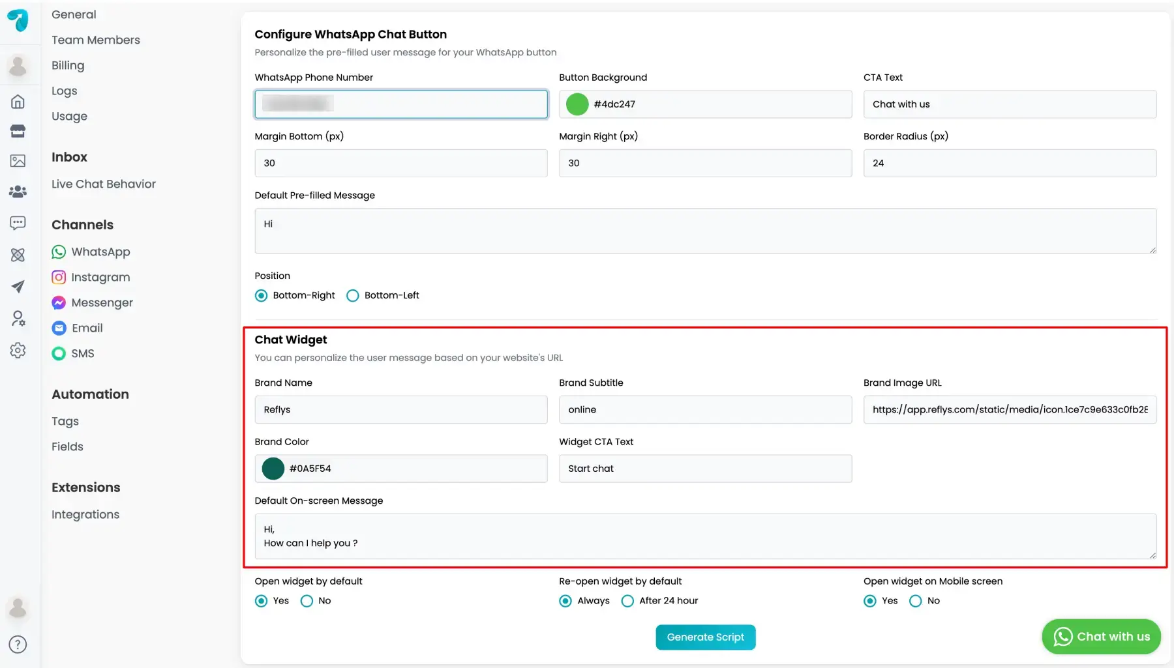This screenshot has height=668, width=1174.
Task: Click the Brand Name input field
Action: tap(401, 410)
